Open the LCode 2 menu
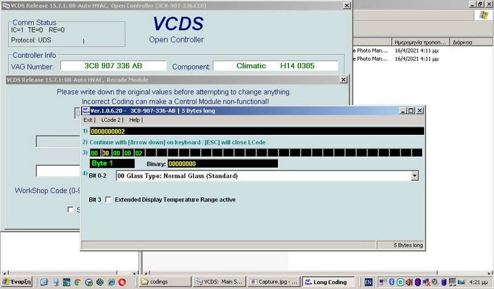The image size is (494, 289). 111,120
